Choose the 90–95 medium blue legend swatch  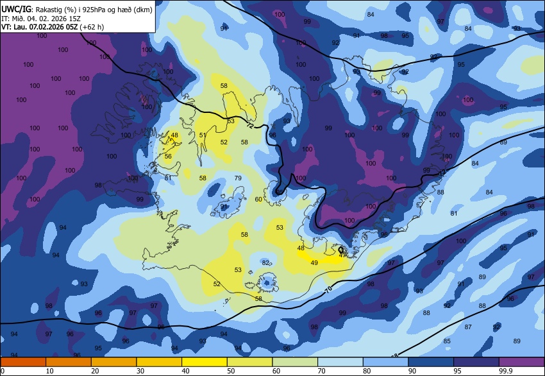pos(431,362)
